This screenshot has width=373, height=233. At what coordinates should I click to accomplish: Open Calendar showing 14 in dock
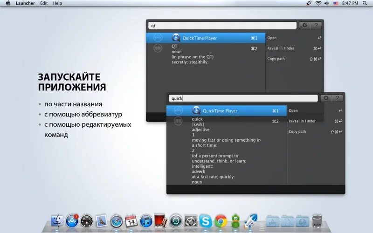(x=131, y=220)
